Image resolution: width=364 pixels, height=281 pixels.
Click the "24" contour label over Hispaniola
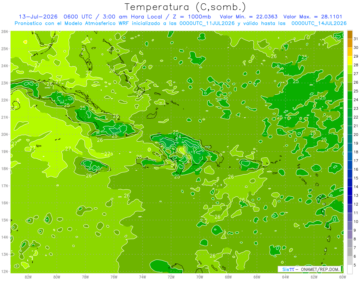pos(178,137)
